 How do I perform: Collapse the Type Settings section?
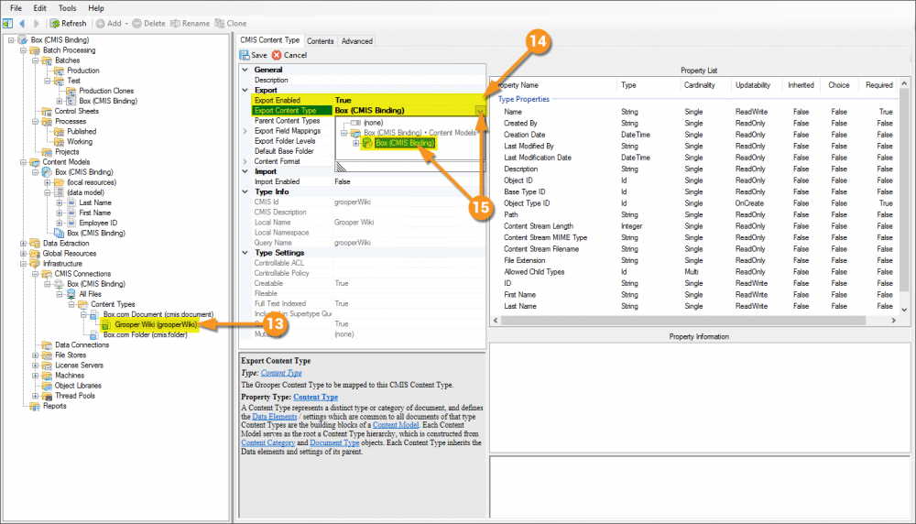pos(244,253)
